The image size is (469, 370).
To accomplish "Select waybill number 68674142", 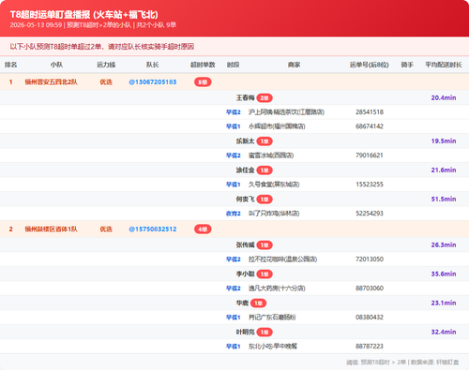I will pyautogui.click(x=370, y=126).
